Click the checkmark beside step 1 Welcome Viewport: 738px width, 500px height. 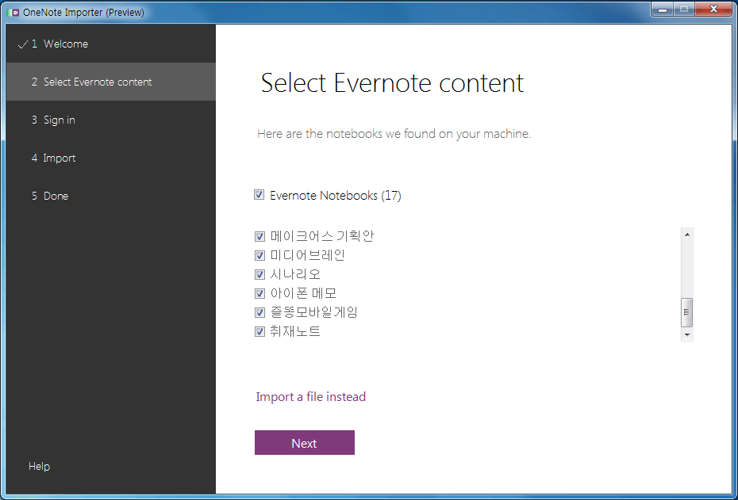23,44
